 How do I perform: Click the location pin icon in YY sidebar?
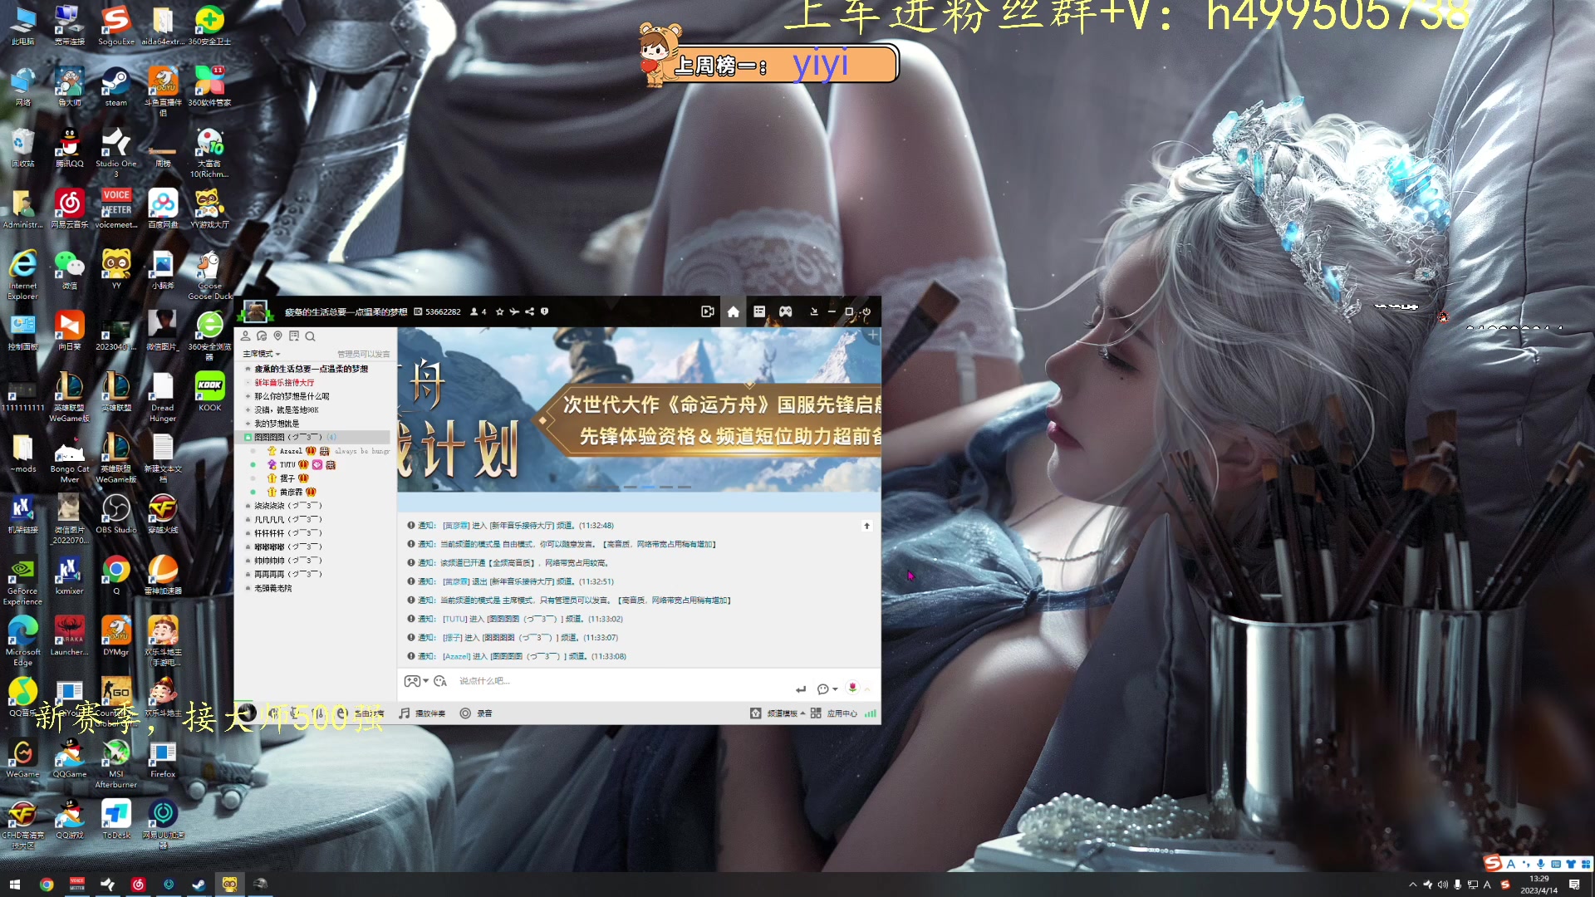click(x=277, y=336)
